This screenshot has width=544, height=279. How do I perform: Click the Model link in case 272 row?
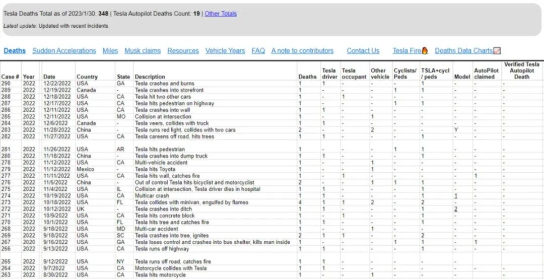coord(456,208)
